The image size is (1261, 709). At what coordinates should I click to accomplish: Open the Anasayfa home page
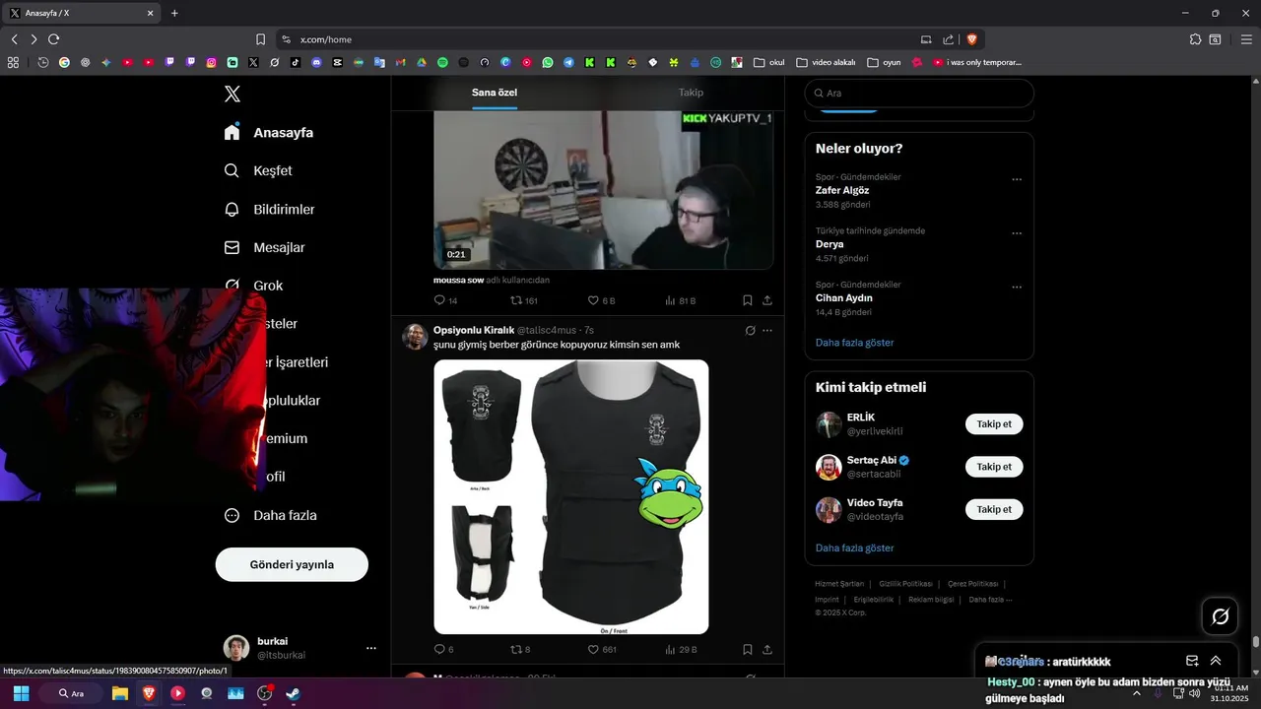[x=269, y=132]
